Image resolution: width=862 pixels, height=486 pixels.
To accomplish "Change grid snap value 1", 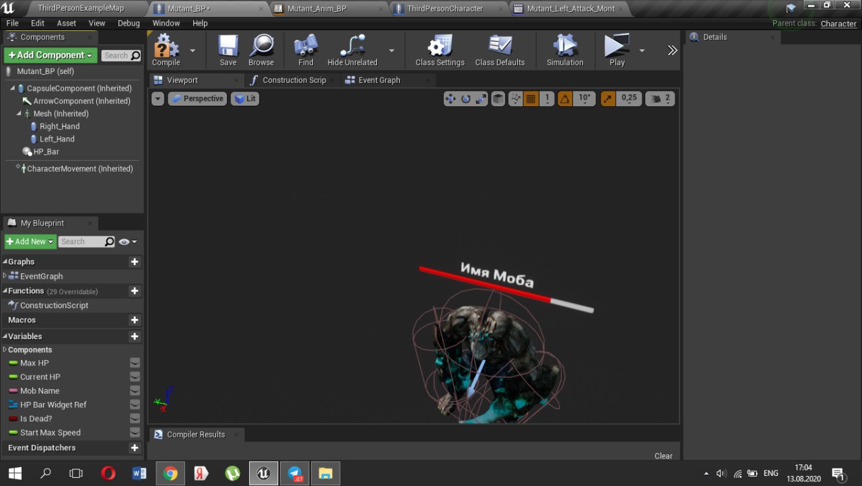I will 547,99.
